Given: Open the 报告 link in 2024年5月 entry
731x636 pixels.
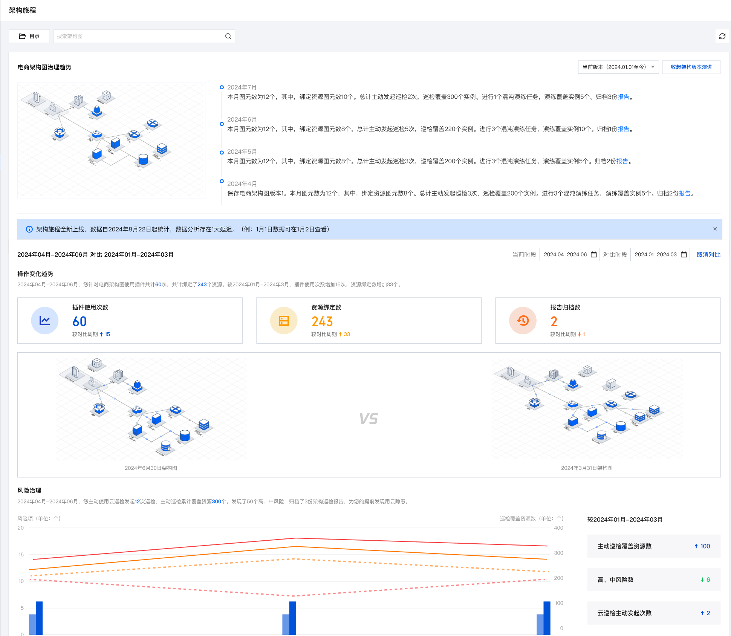Looking at the screenshot, I should click(622, 161).
